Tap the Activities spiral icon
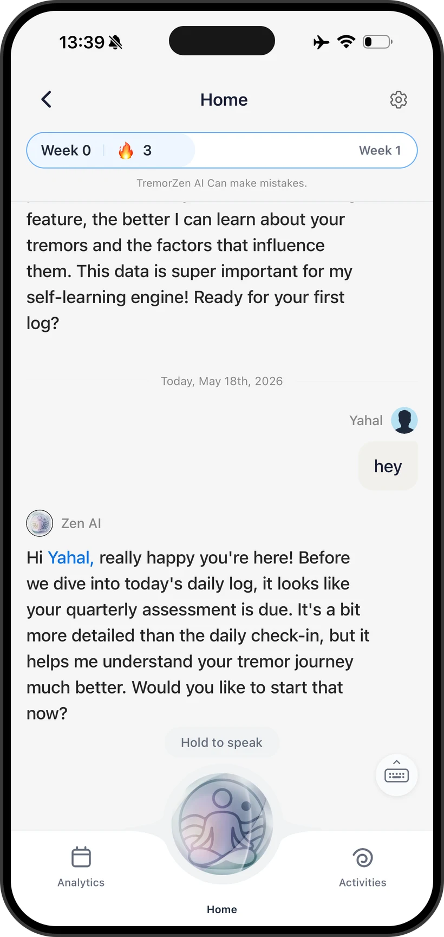 click(363, 858)
